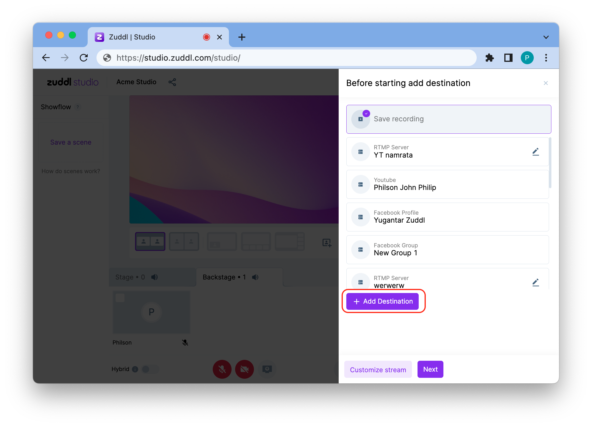Click the Add Destination button
Image resolution: width=592 pixels, height=427 pixels.
click(382, 301)
